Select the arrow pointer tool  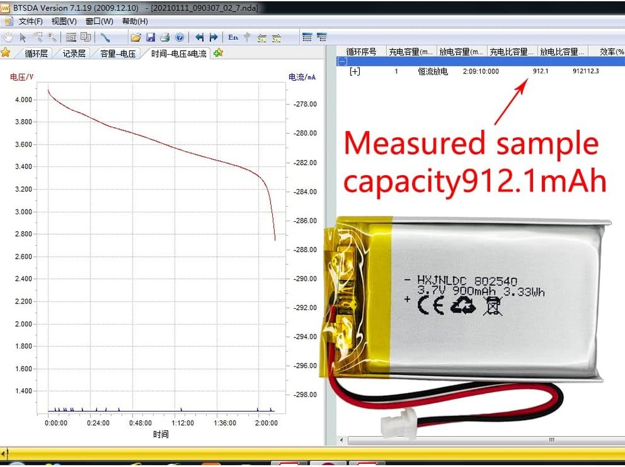point(21,37)
